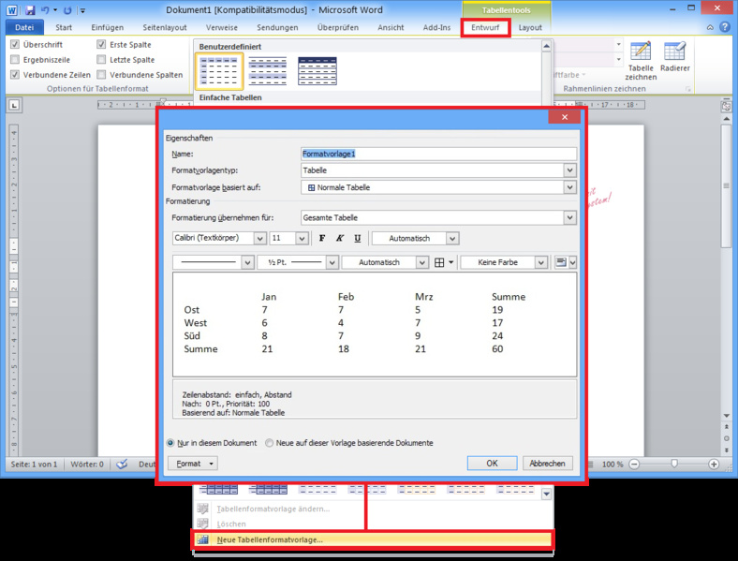
Task: Click the Name field containing Formatvorlage1
Action: coord(437,154)
